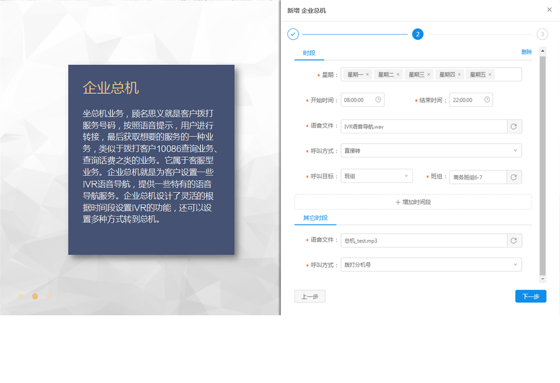Refresh the 商务班组6-7 班组 selection
This screenshot has width=560, height=383.
tap(514, 177)
